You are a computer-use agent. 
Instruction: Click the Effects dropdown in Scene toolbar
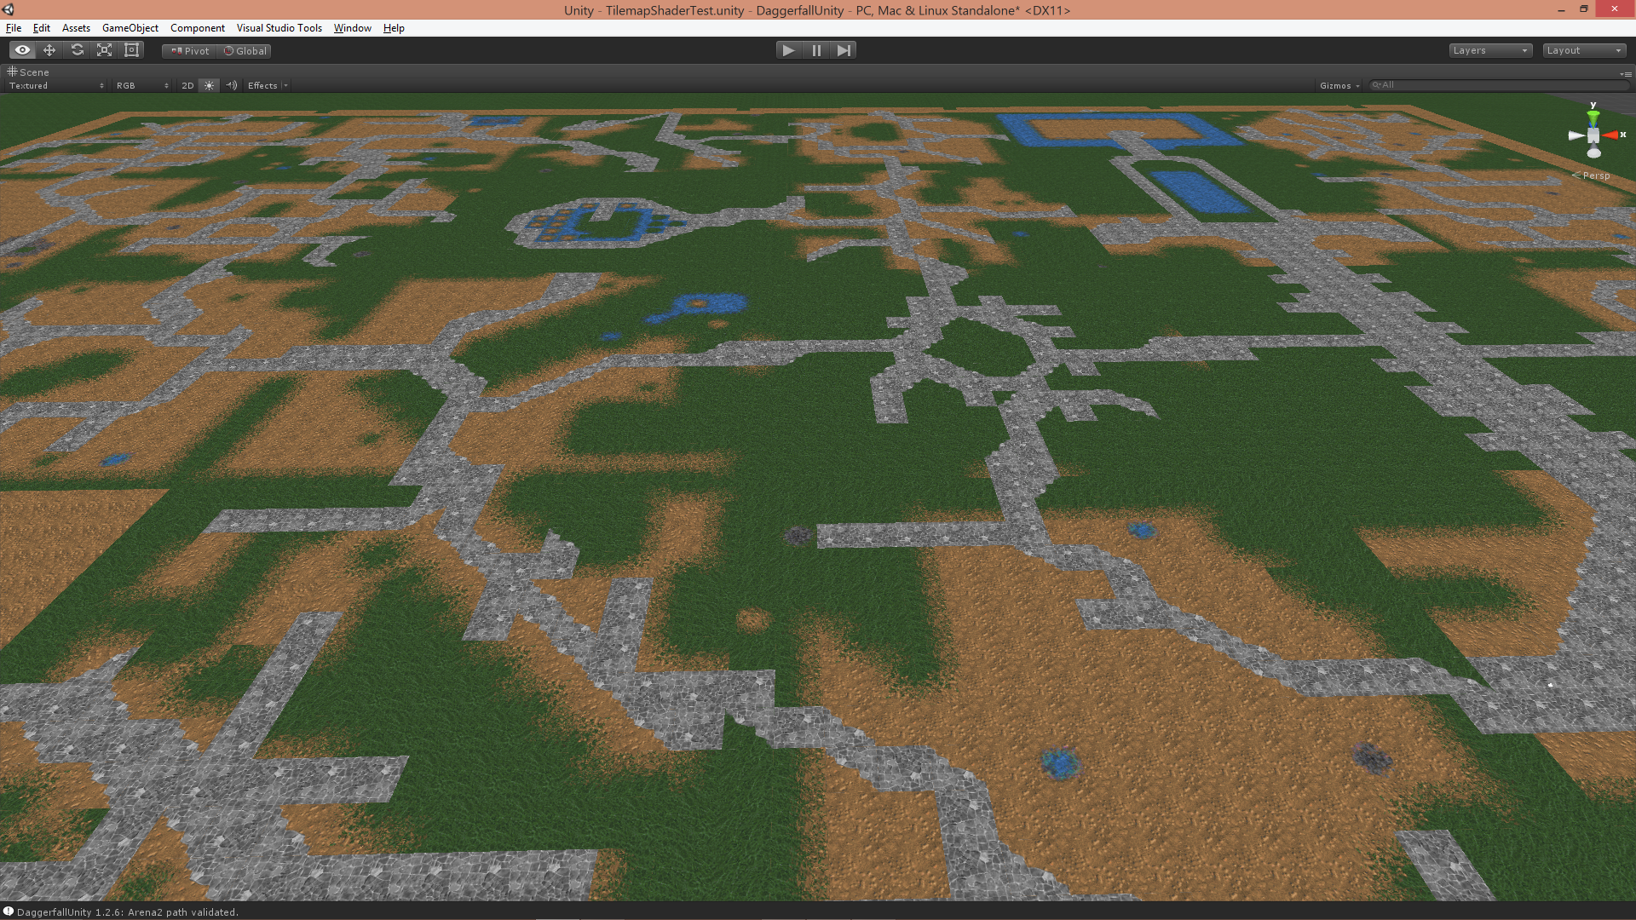(x=268, y=85)
